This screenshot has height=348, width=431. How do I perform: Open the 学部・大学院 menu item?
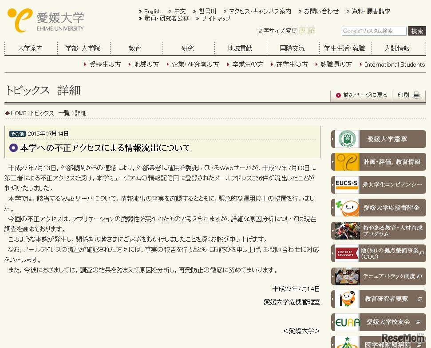click(x=83, y=48)
